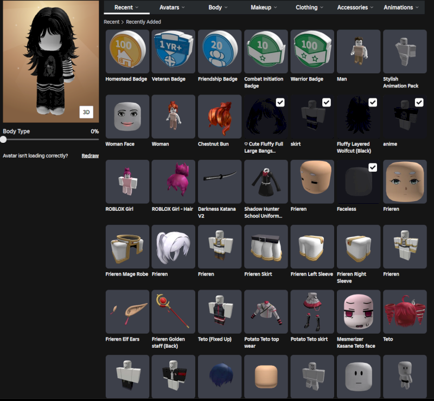Screen dimensions: 434x401
Task: Equip the Woman avatar bundle
Action: [174, 116]
